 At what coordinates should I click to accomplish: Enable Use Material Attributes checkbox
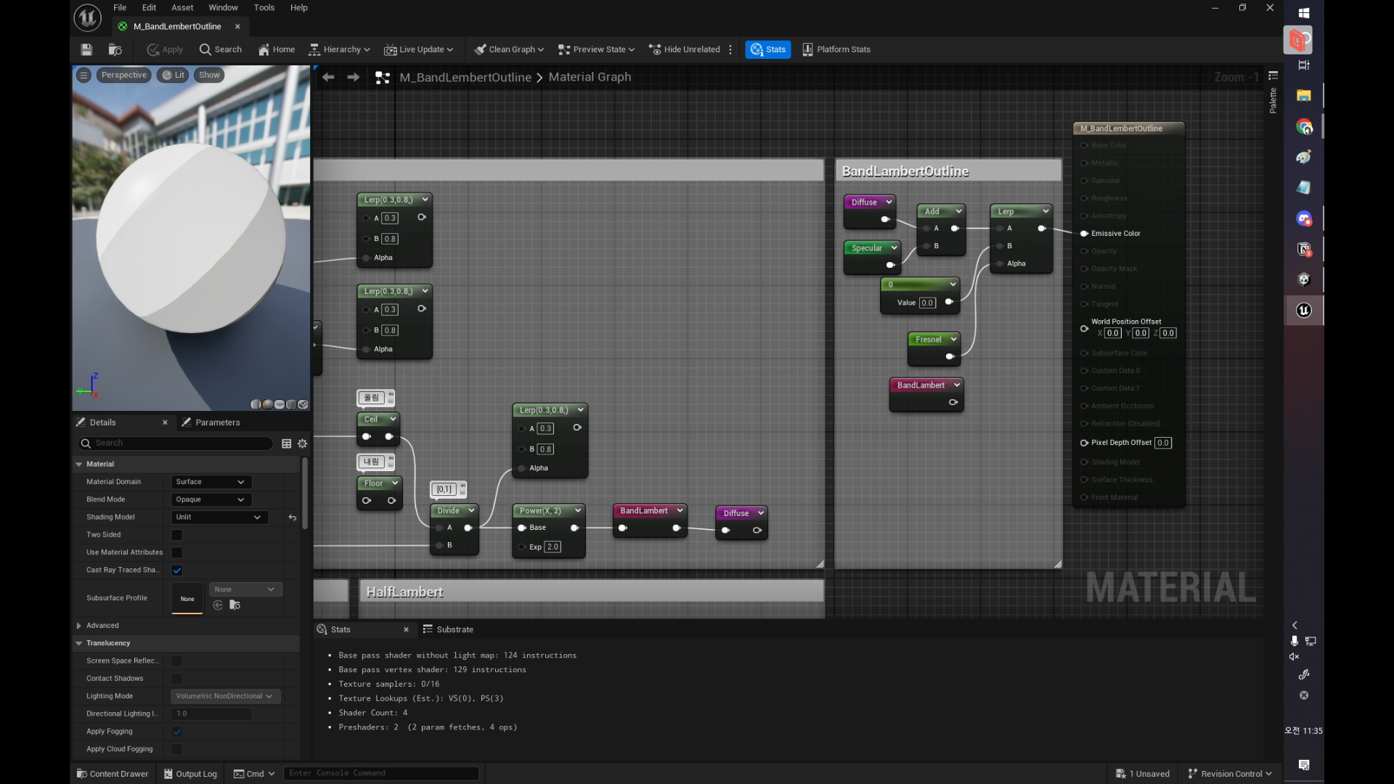[177, 552]
